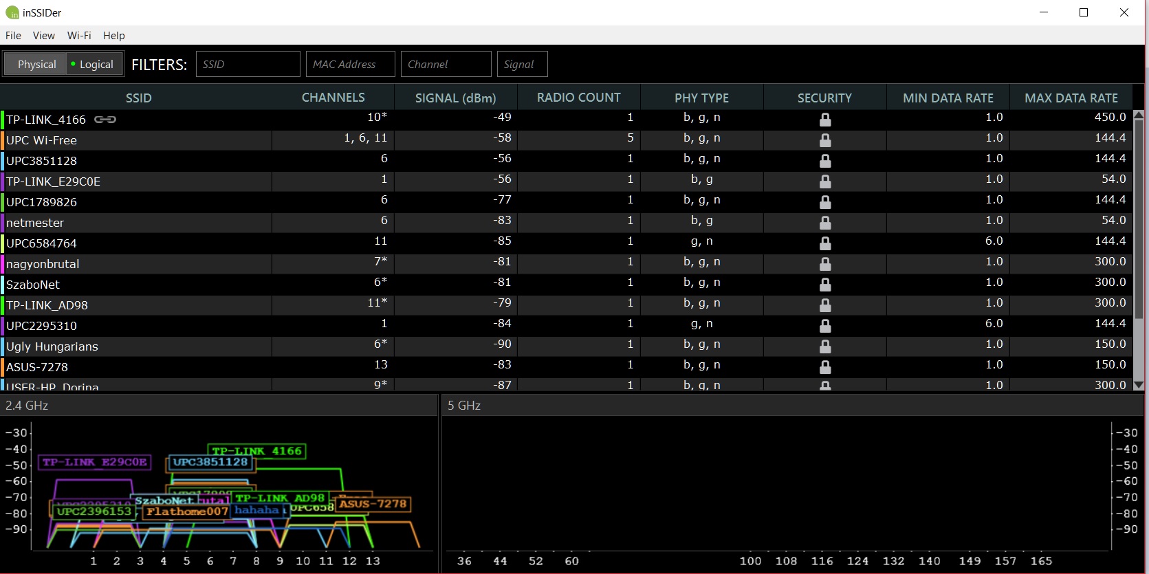
Task: Focus the Signal filter field
Action: [x=523, y=64]
